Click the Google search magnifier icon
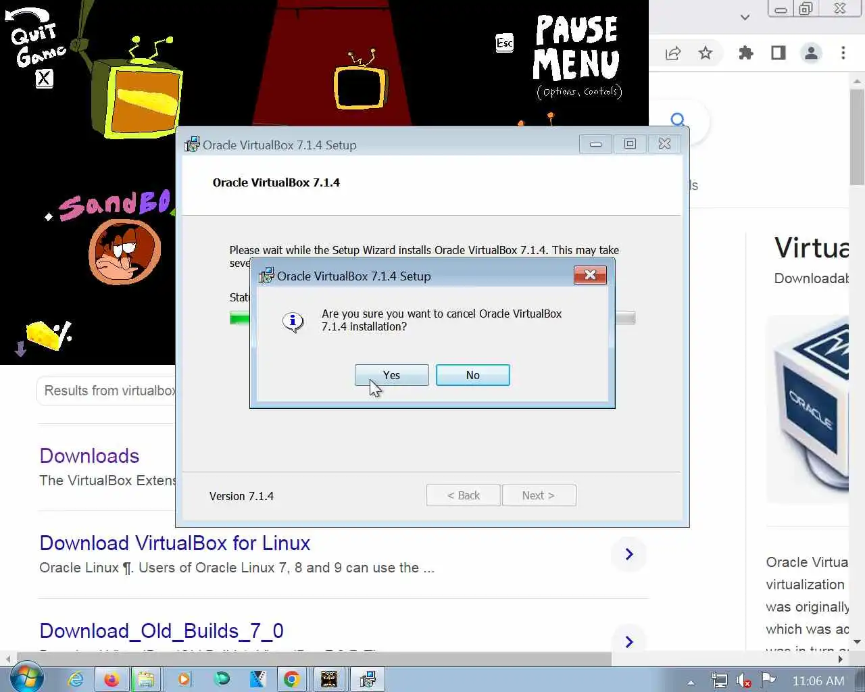Screen dimensions: 865x692 click(678, 121)
